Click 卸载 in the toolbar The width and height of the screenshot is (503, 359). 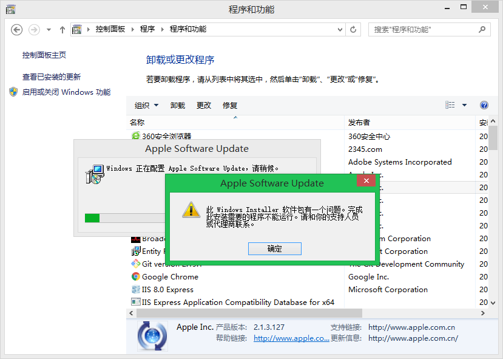pyautogui.click(x=178, y=105)
